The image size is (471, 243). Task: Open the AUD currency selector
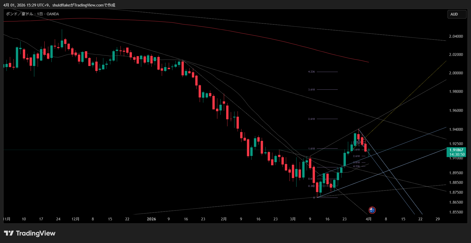click(456, 14)
